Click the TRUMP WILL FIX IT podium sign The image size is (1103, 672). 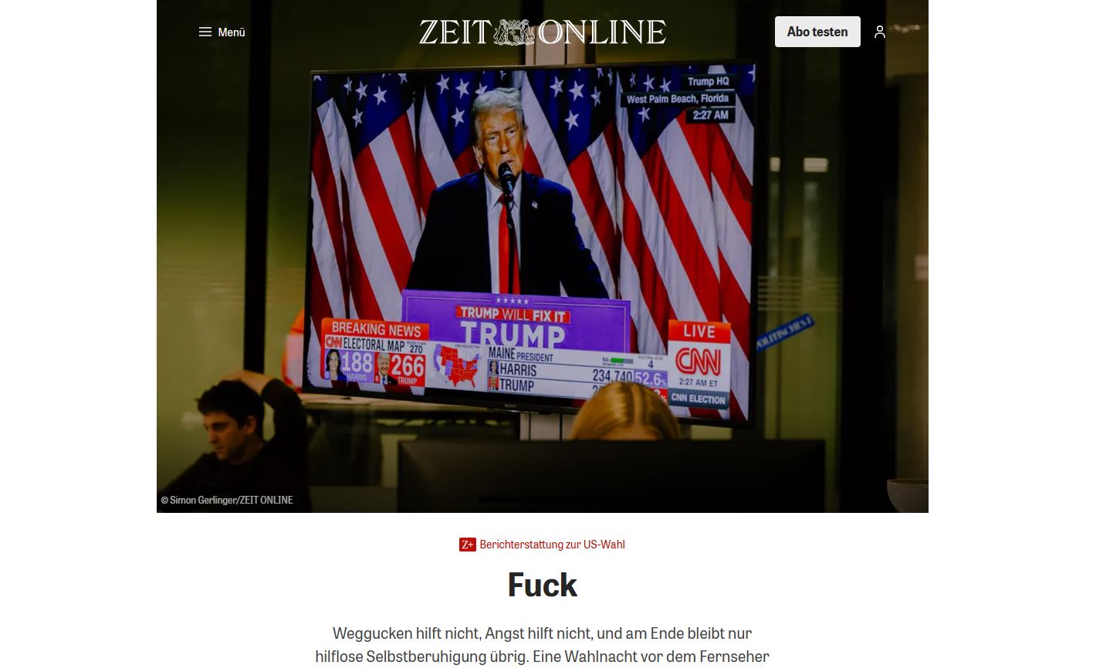point(513,314)
